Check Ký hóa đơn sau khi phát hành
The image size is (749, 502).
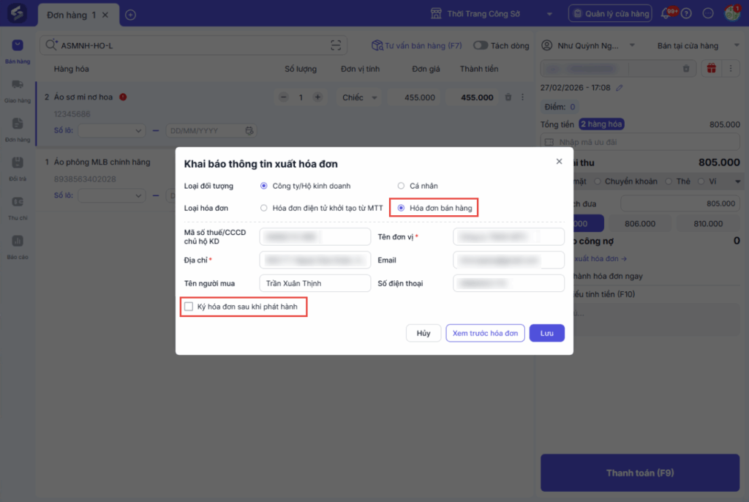189,307
